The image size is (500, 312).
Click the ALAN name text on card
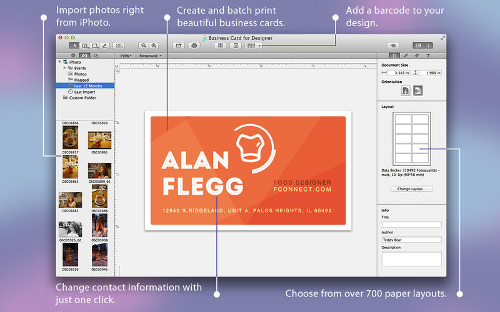click(195, 160)
